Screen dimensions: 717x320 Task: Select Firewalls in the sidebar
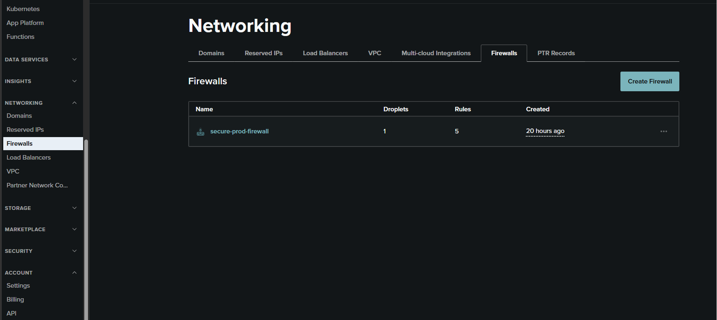[x=43, y=144]
